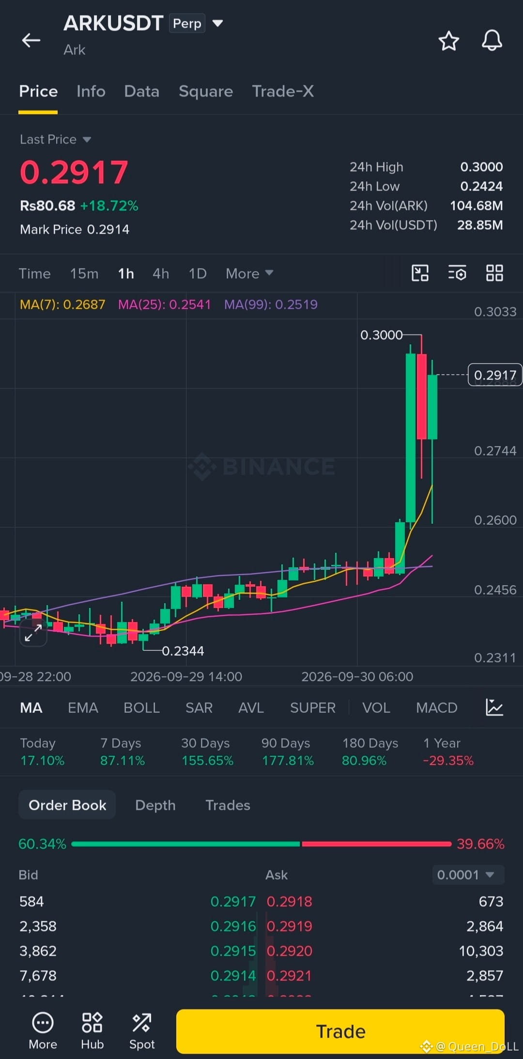Enable the VOL indicator

click(376, 707)
